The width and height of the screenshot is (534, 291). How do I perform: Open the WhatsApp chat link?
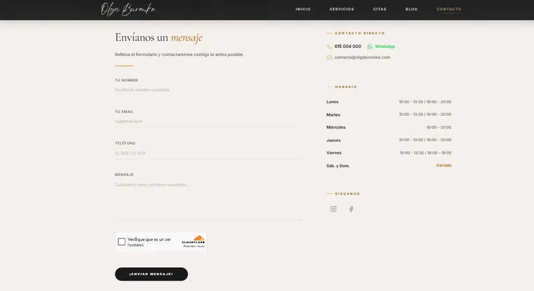tap(385, 47)
